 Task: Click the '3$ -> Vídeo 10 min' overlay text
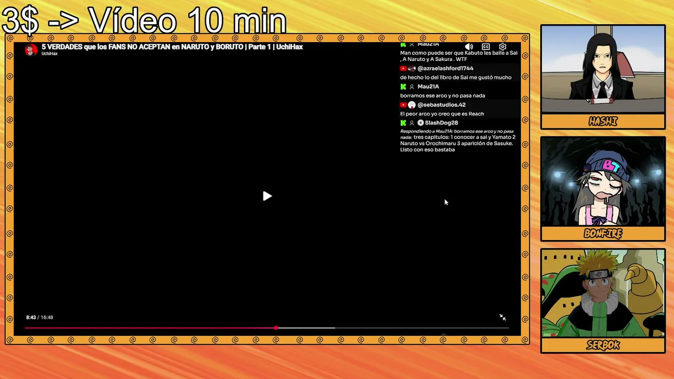pos(144,21)
